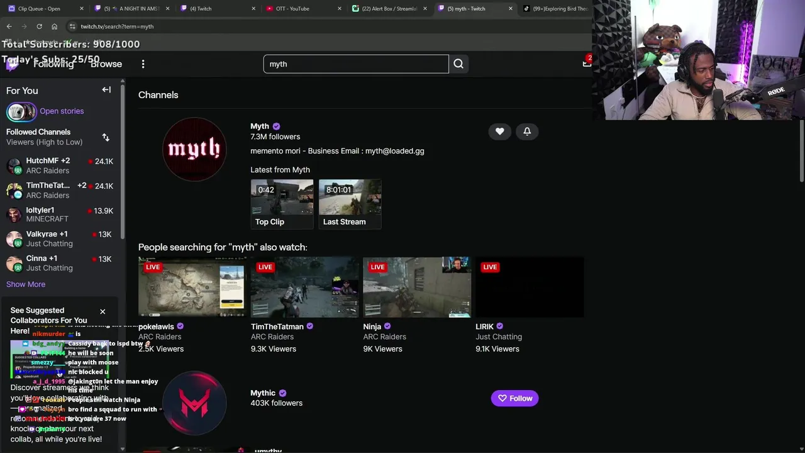
Task: Click the 7.3M followers text
Action: click(x=275, y=137)
